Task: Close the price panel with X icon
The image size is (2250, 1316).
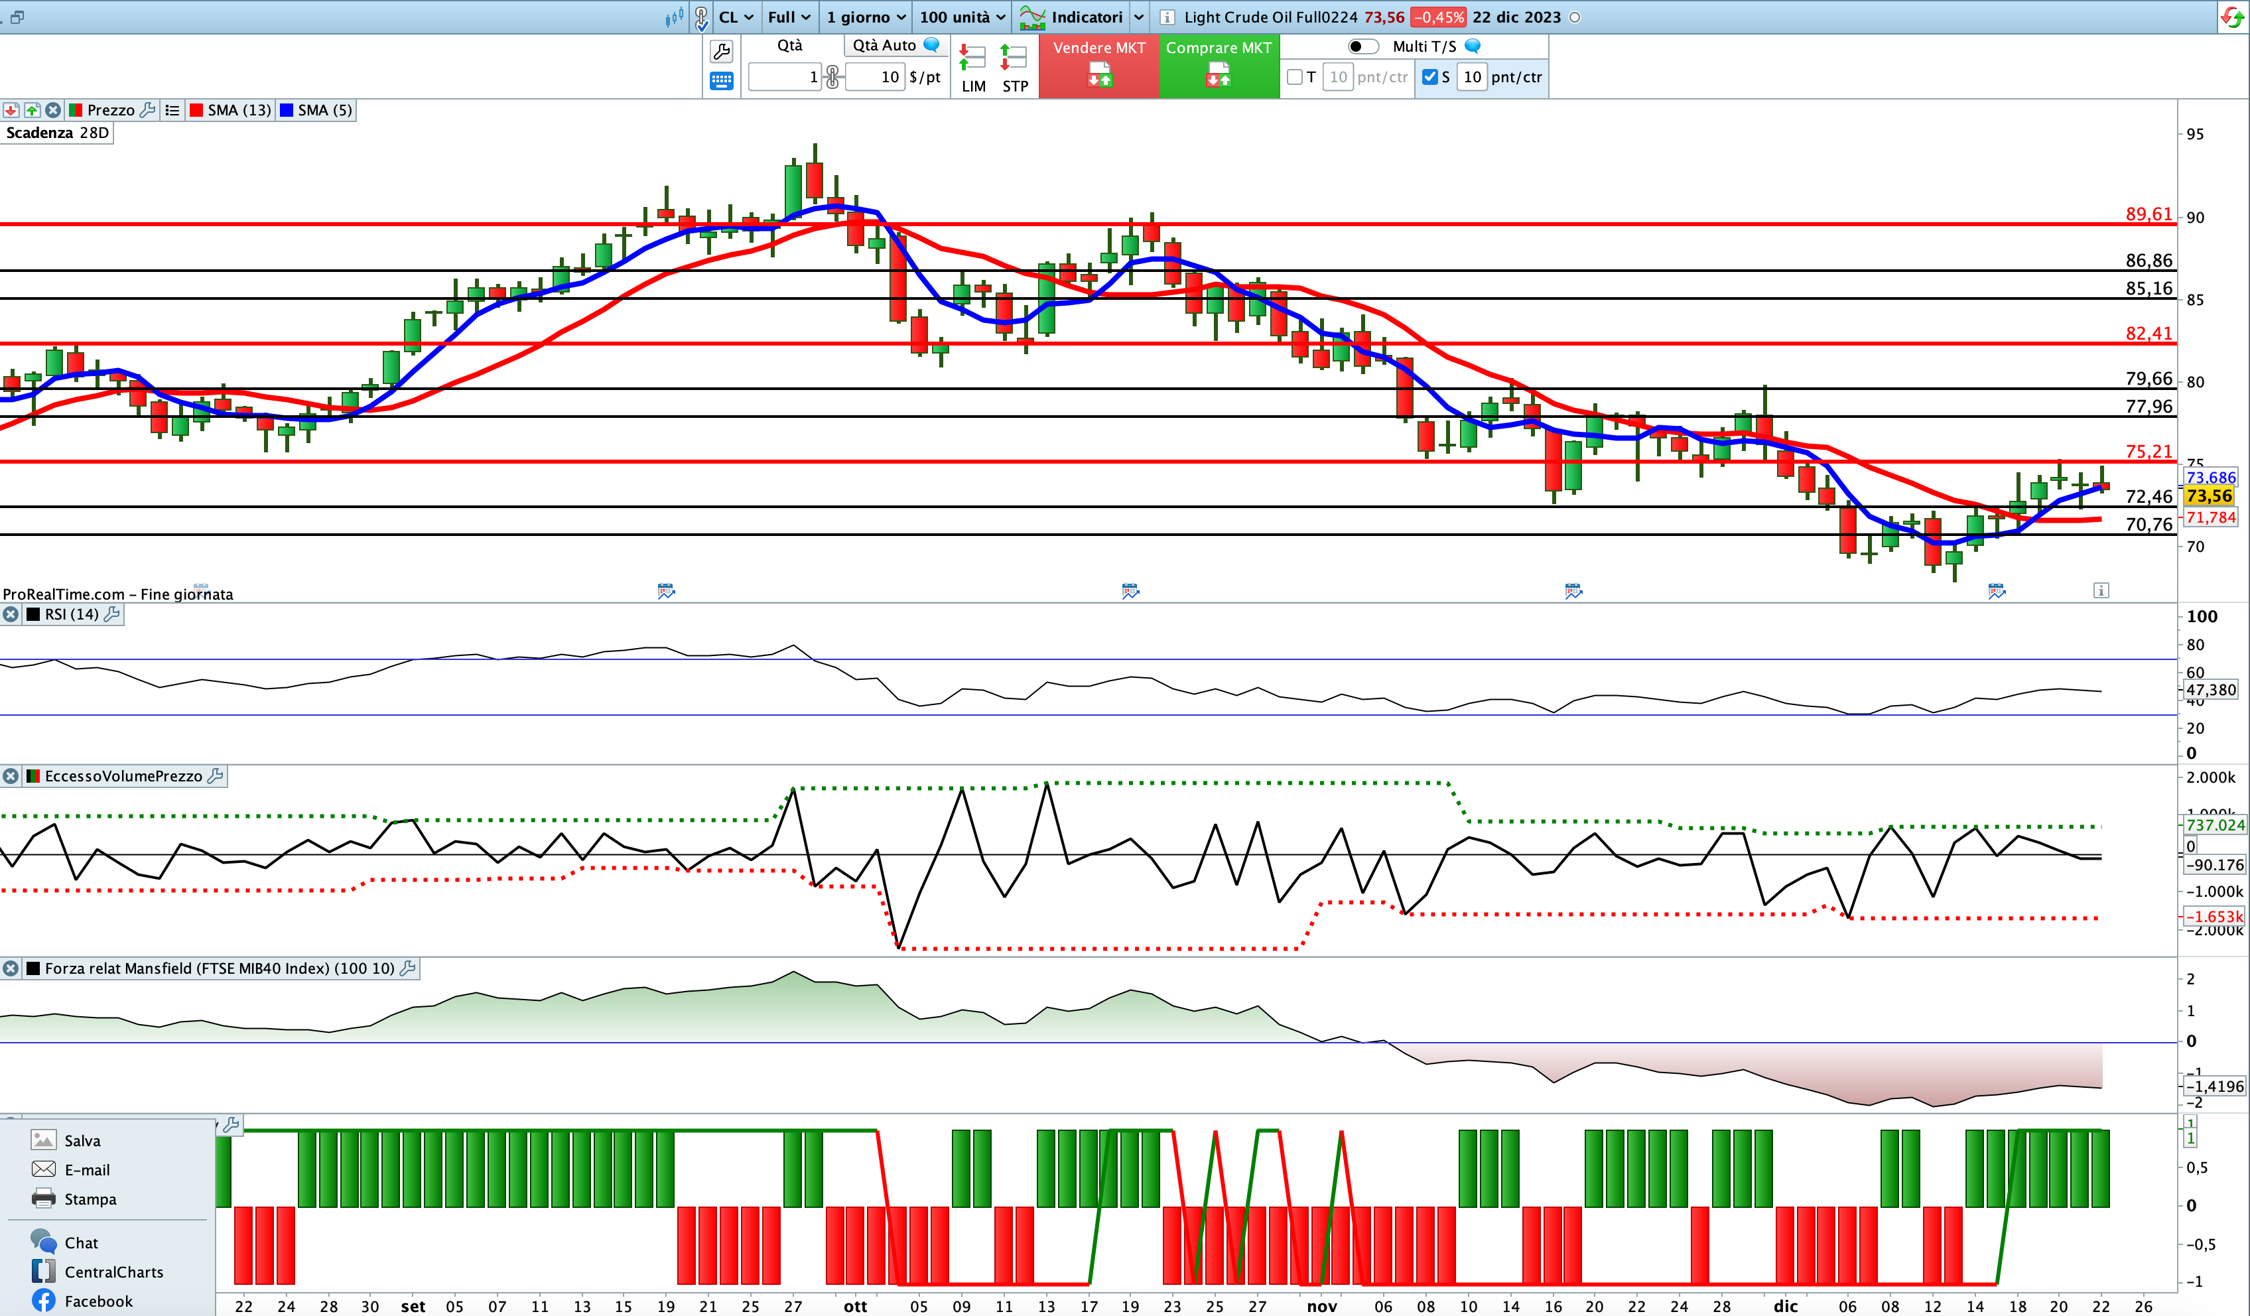Action: pos(54,110)
